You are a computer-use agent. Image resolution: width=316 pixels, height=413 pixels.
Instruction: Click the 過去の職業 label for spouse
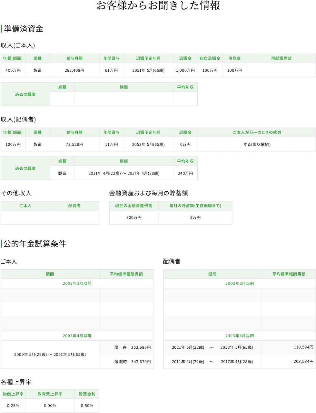pyautogui.click(x=25, y=168)
